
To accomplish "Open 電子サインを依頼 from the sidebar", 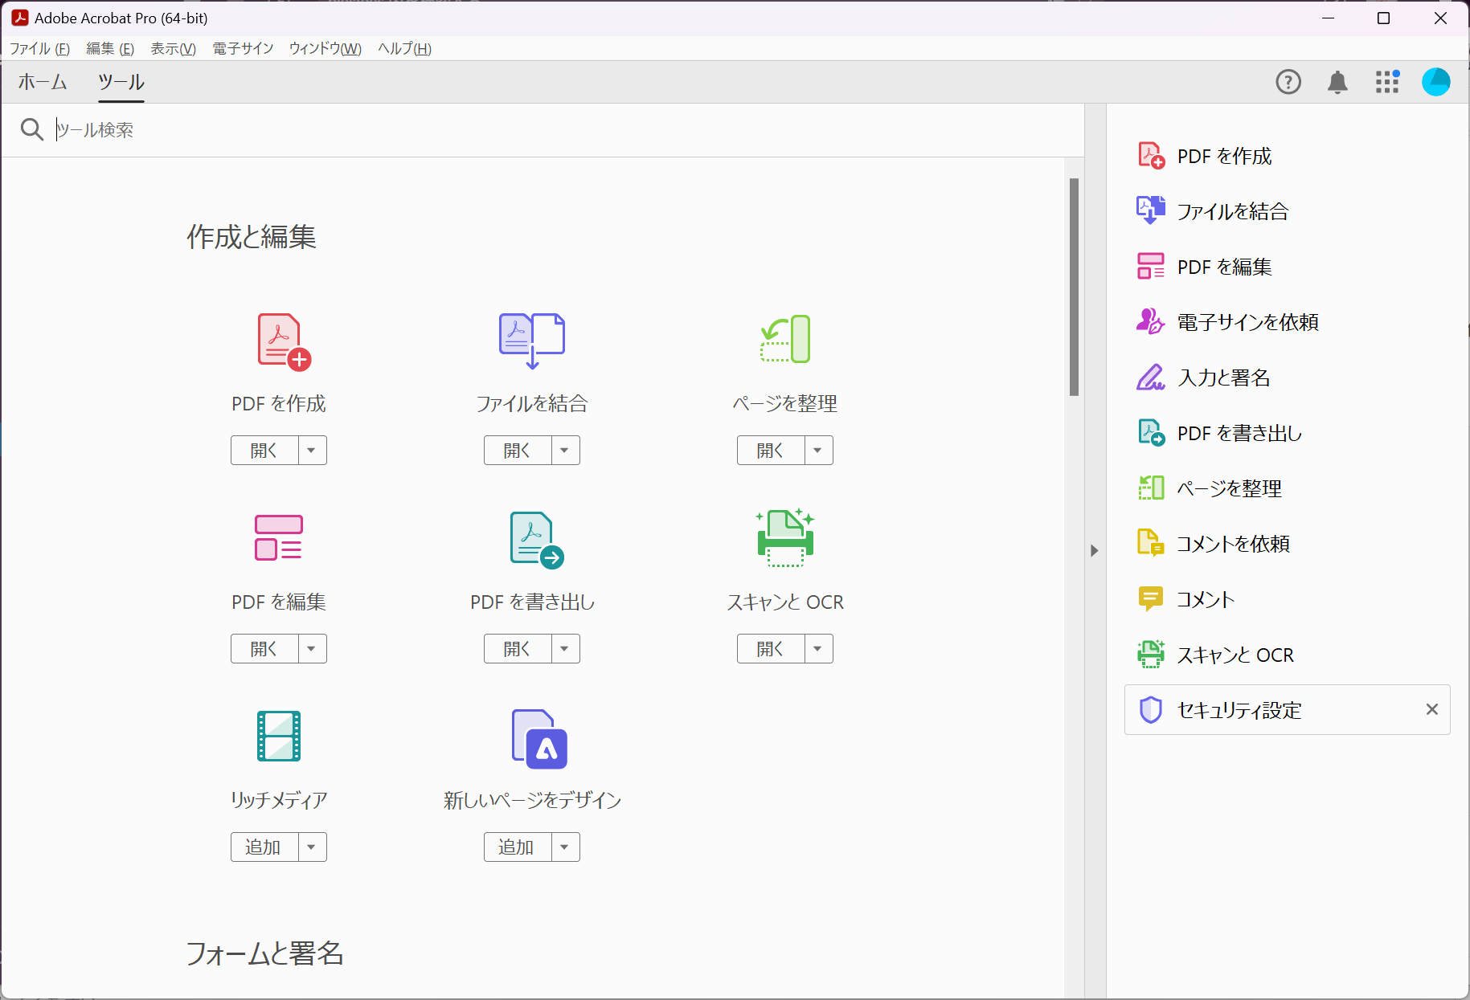I will pyautogui.click(x=1247, y=322).
